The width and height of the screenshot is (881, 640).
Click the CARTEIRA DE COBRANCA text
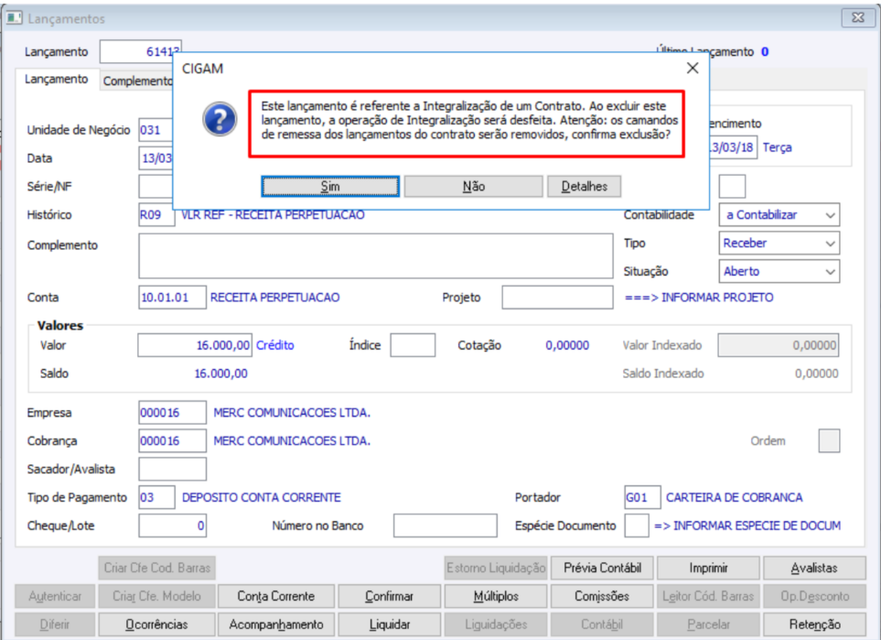coord(734,498)
